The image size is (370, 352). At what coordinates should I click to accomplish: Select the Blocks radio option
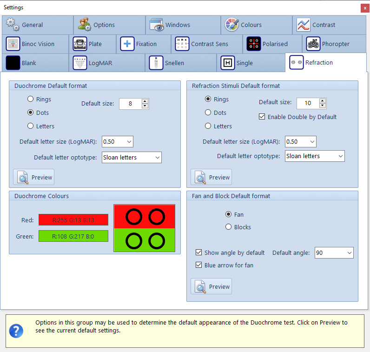pyautogui.click(x=228, y=227)
